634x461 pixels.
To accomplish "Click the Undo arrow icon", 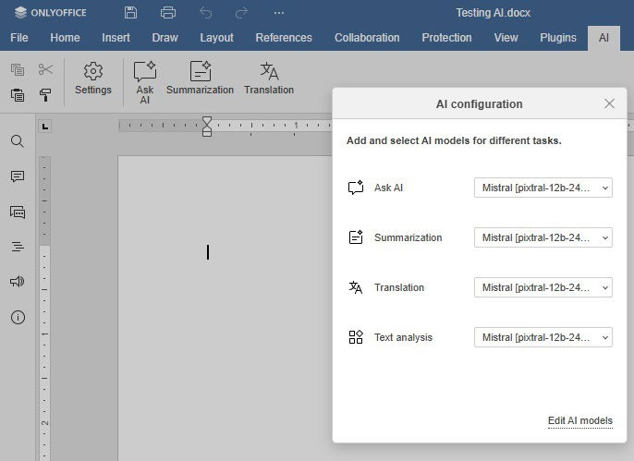I will tap(205, 13).
